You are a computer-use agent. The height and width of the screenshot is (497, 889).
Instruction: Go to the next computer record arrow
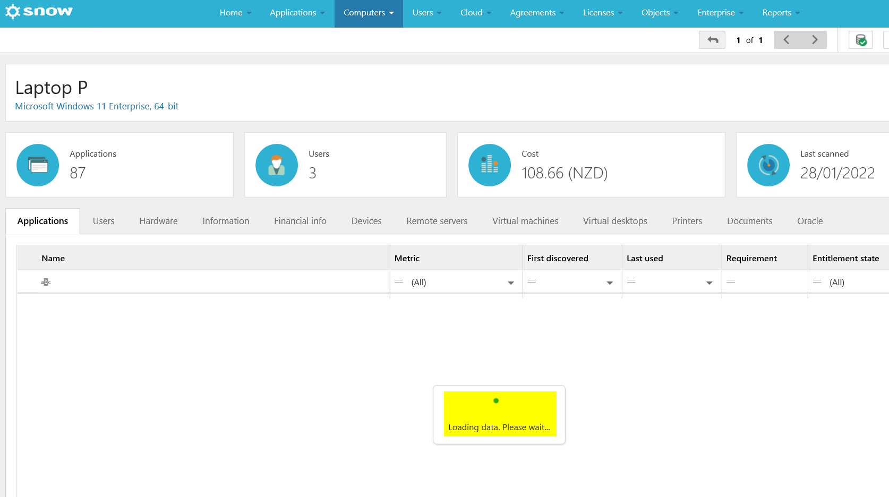coord(814,40)
